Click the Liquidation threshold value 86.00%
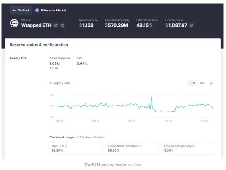 coord(113,151)
